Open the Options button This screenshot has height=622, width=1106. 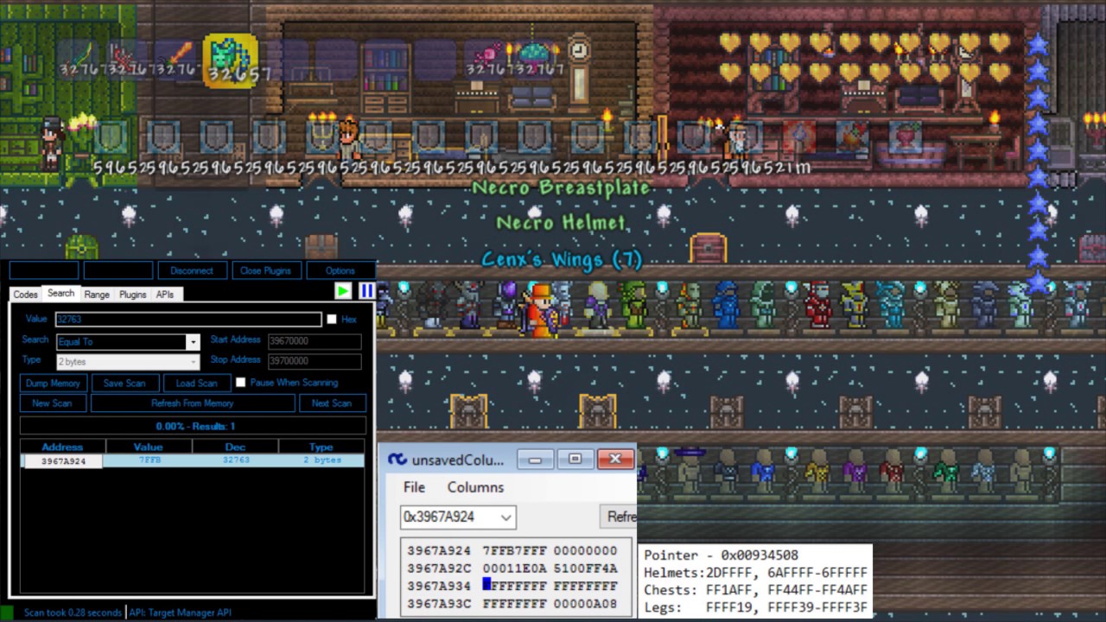coord(340,270)
